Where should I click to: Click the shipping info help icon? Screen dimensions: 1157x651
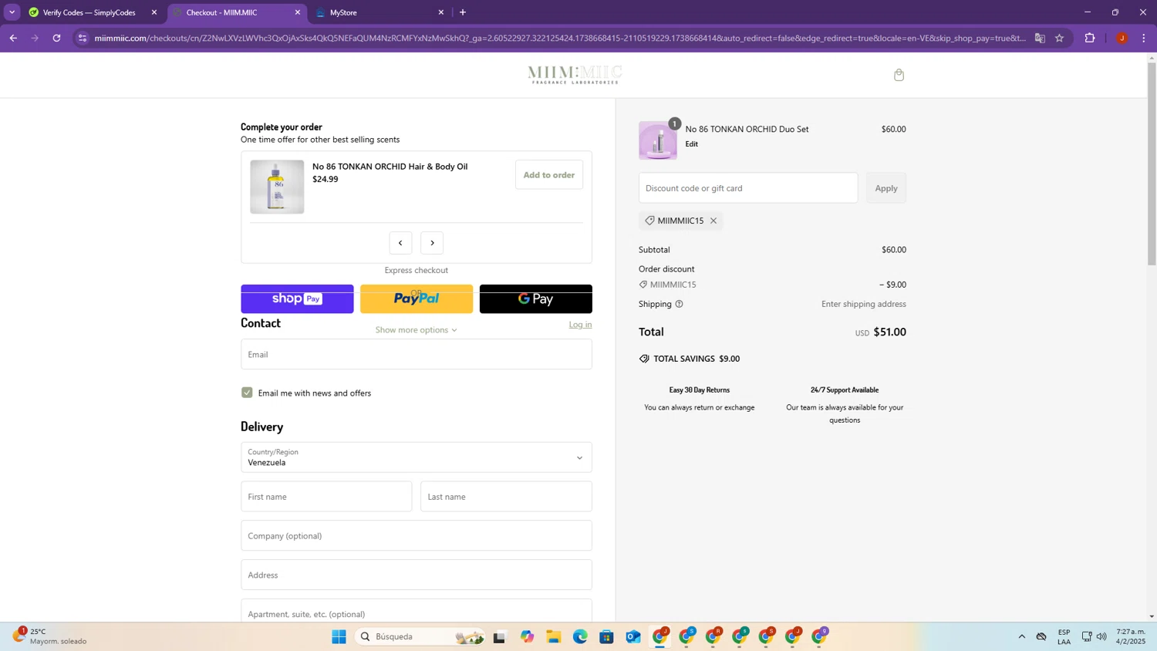[x=679, y=304]
